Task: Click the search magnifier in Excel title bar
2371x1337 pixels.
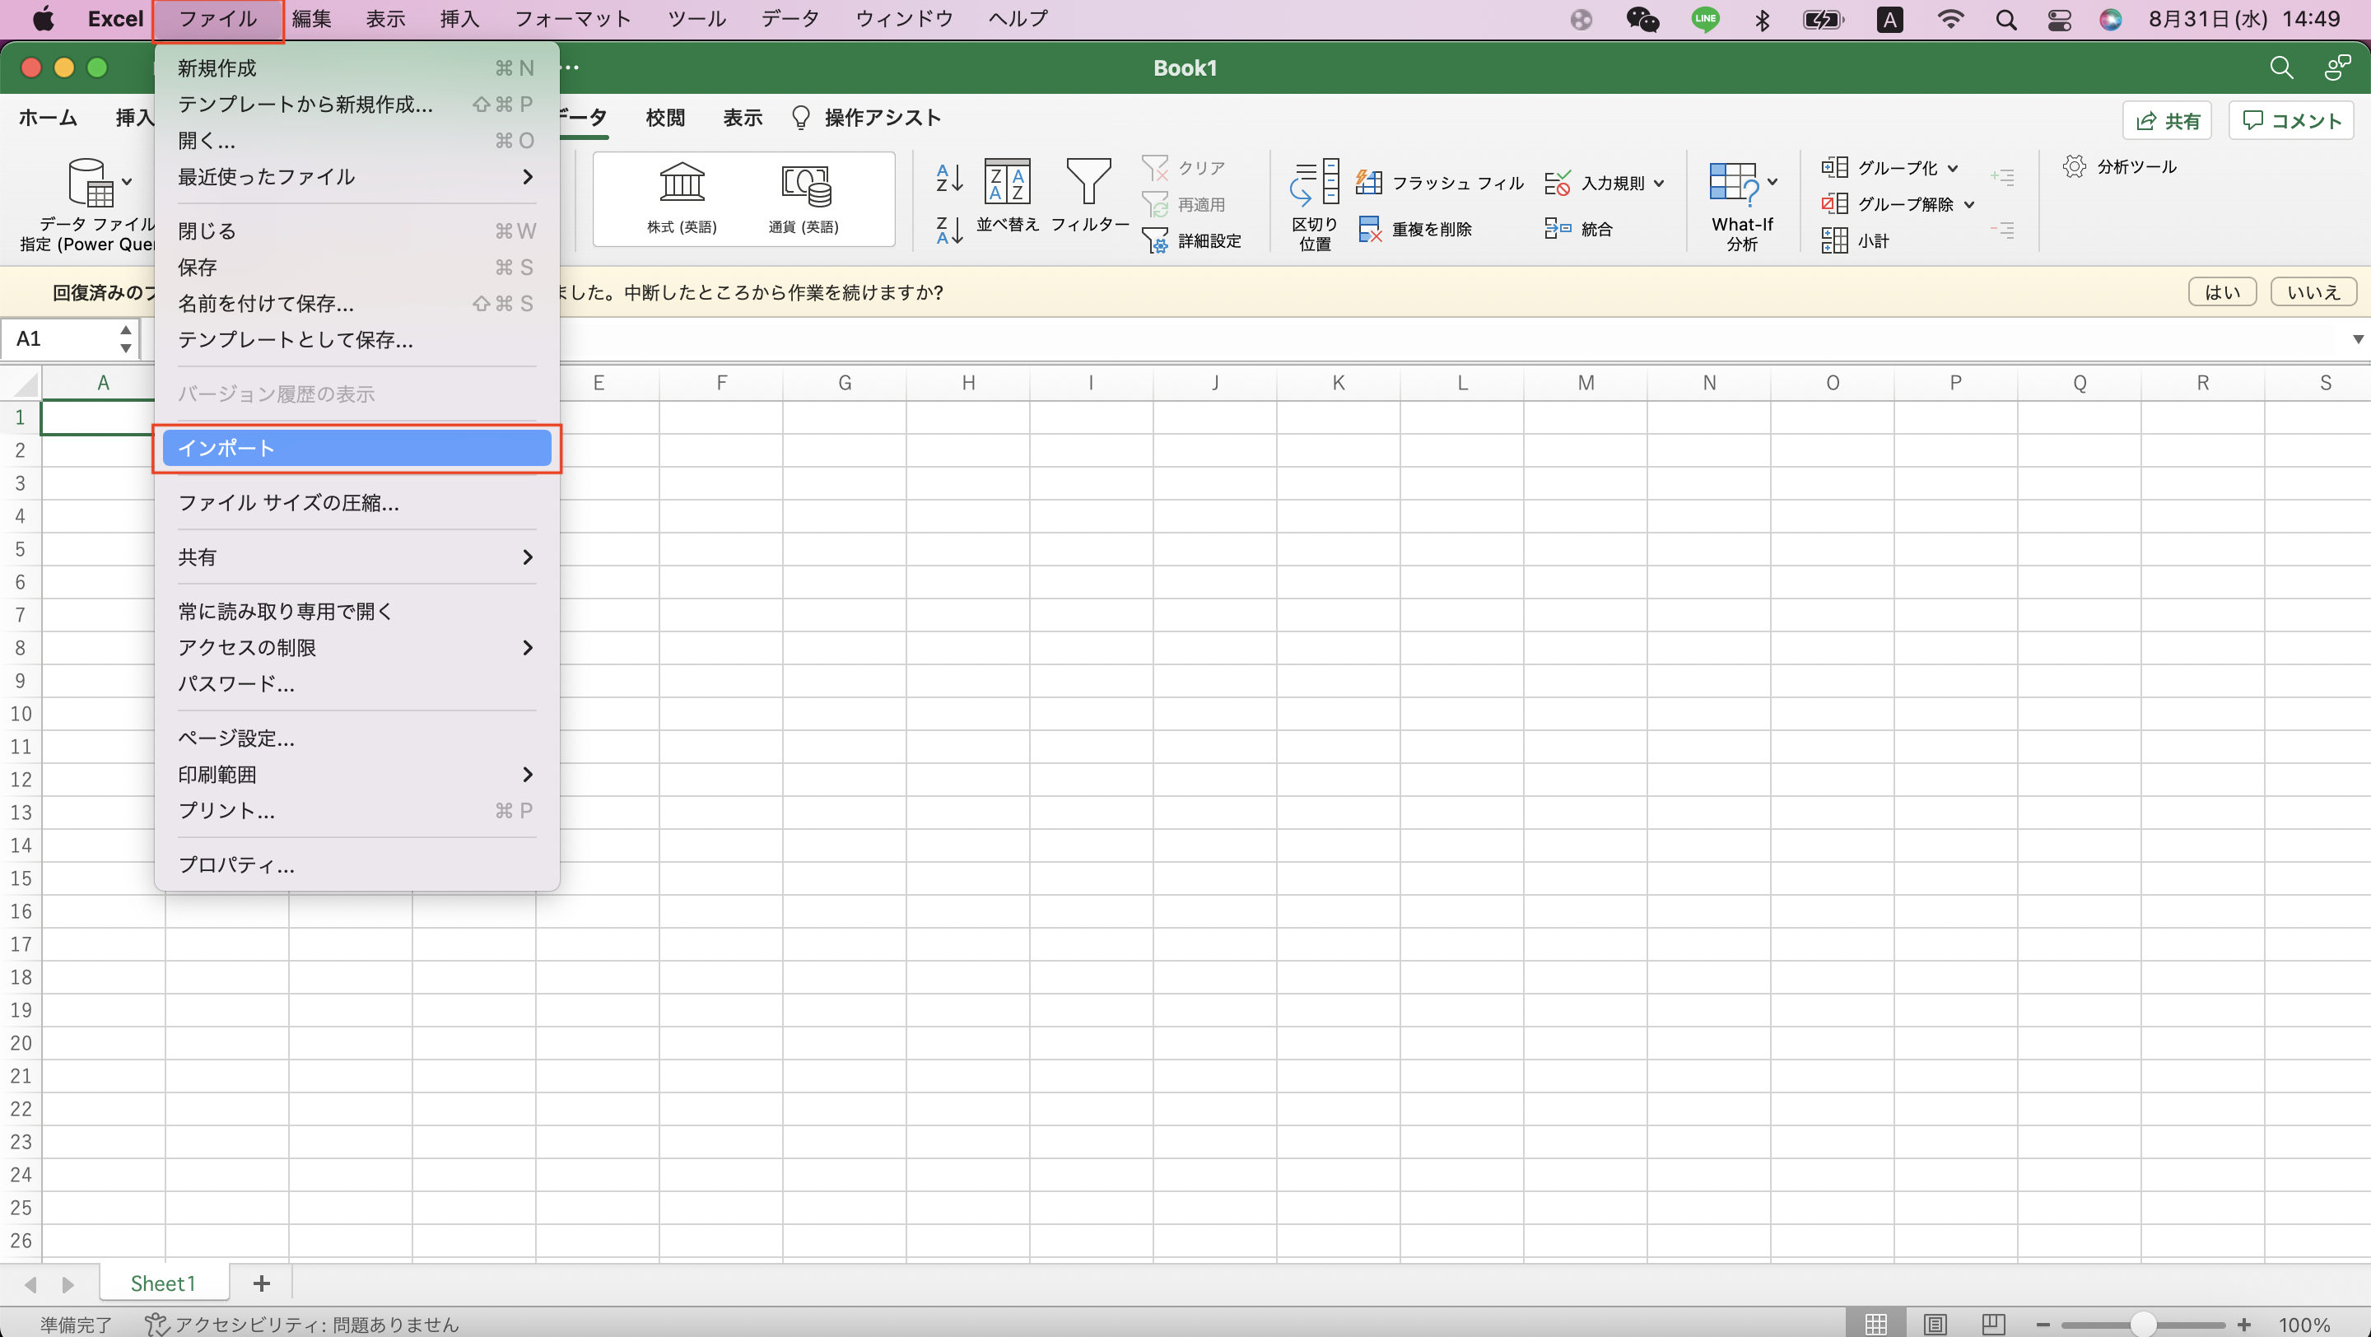Action: (x=2280, y=68)
